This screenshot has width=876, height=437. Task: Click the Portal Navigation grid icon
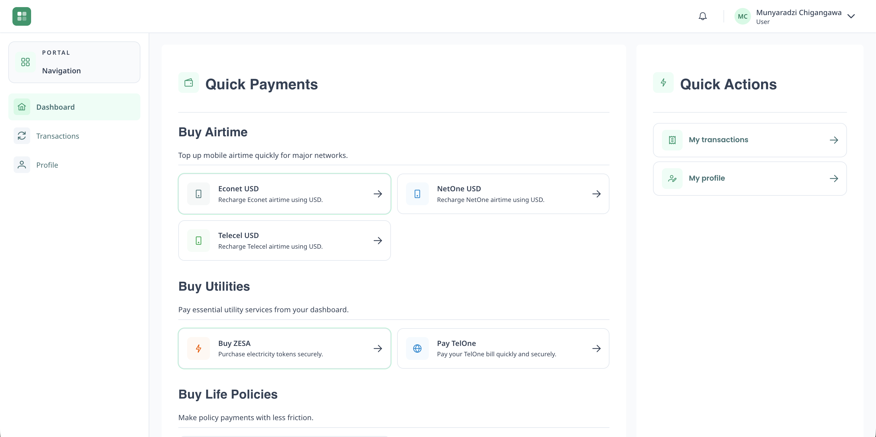tap(25, 62)
